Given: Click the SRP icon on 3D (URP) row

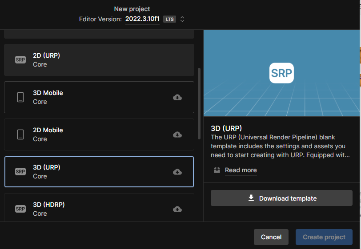Looking at the screenshot, I should tap(20, 172).
